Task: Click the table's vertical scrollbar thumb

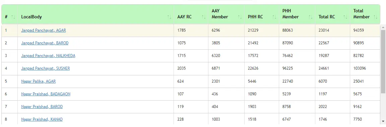Action: pyautogui.click(x=383, y=62)
